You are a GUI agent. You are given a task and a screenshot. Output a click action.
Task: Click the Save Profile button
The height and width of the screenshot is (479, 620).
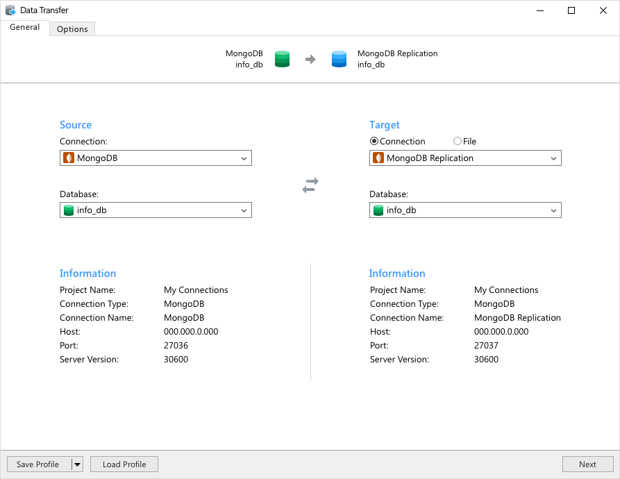[x=38, y=464]
